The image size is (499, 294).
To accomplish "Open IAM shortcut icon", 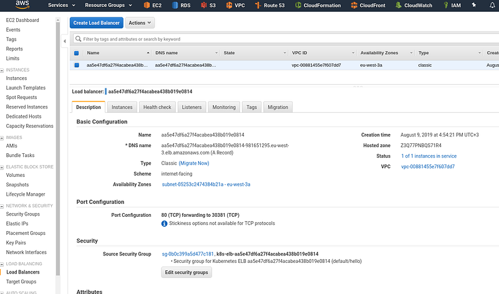I will click(446, 5).
